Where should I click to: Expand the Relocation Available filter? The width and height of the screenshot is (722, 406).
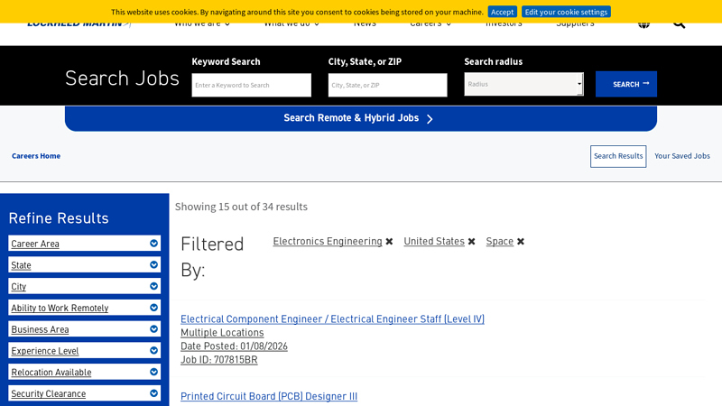click(84, 372)
